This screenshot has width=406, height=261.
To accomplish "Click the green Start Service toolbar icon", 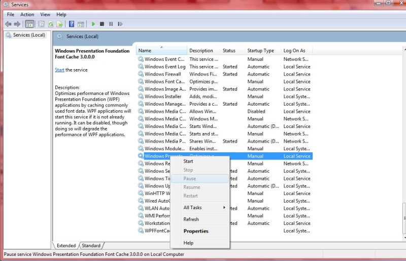I will pyautogui.click(x=93, y=24).
